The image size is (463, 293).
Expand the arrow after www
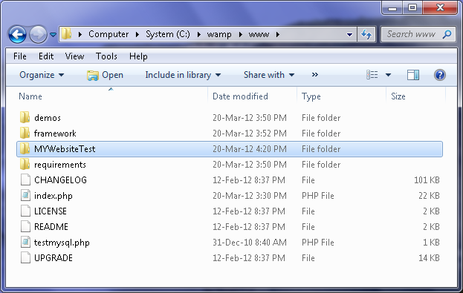click(278, 34)
